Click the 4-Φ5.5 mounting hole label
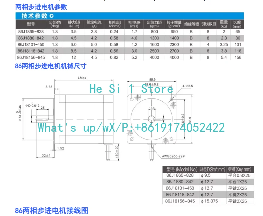 coord(188,86)
